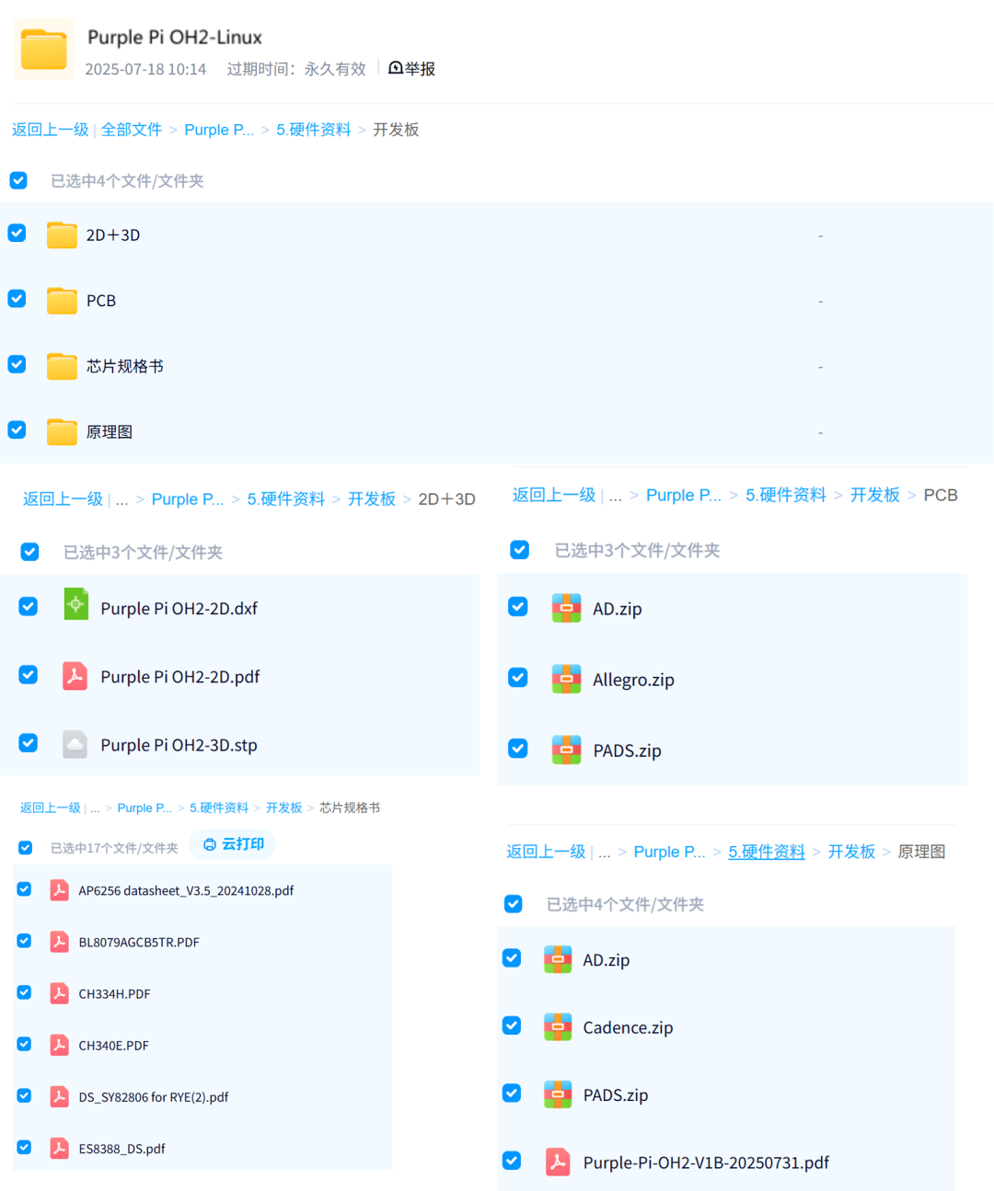Viewport: 994px width, 1191px height.
Task: Click Purple P... in the top breadcrumb
Action: click(219, 130)
